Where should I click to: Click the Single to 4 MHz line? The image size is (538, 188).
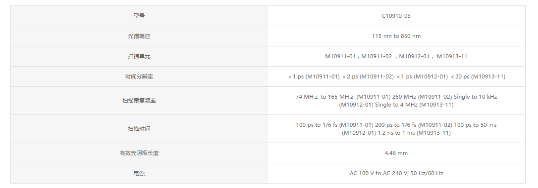click(x=396, y=105)
